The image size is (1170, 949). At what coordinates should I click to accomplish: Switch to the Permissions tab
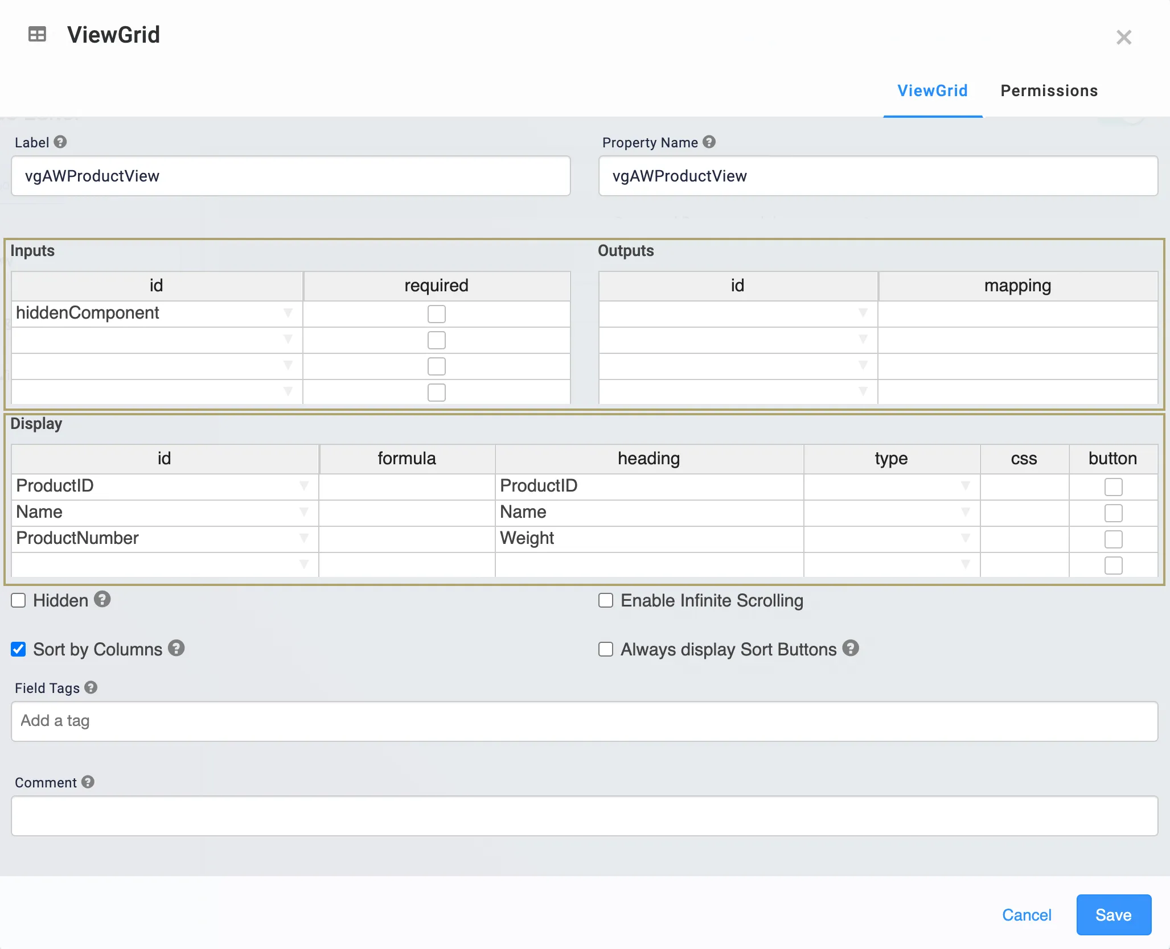coord(1049,91)
